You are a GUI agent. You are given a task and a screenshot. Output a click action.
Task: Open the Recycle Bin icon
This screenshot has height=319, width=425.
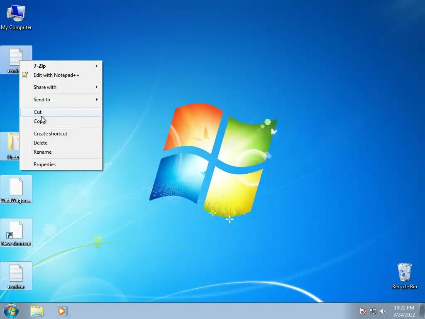[404, 276]
